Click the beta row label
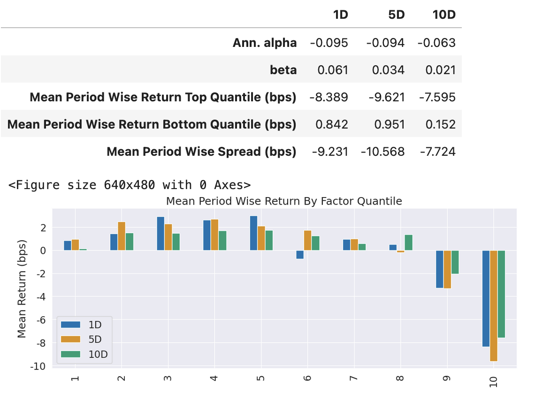Image resolution: width=535 pixels, height=396 pixels. point(283,70)
